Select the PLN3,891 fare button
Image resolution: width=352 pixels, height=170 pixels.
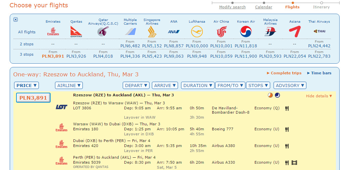point(33,98)
